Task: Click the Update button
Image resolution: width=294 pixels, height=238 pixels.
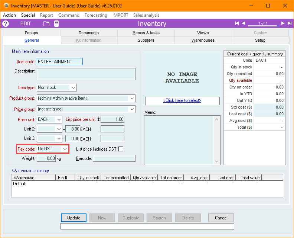Action: 74,218
